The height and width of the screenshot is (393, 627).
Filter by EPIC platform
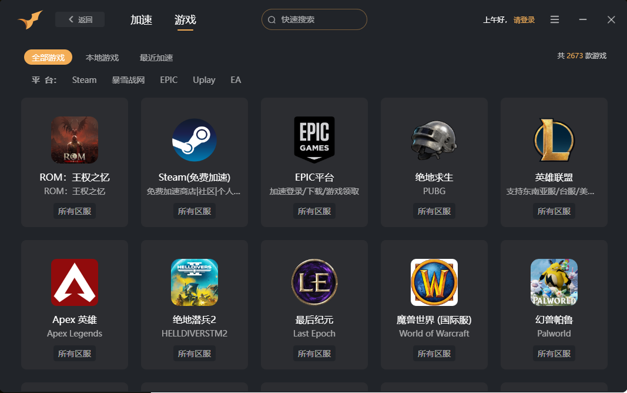coord(169,80)
